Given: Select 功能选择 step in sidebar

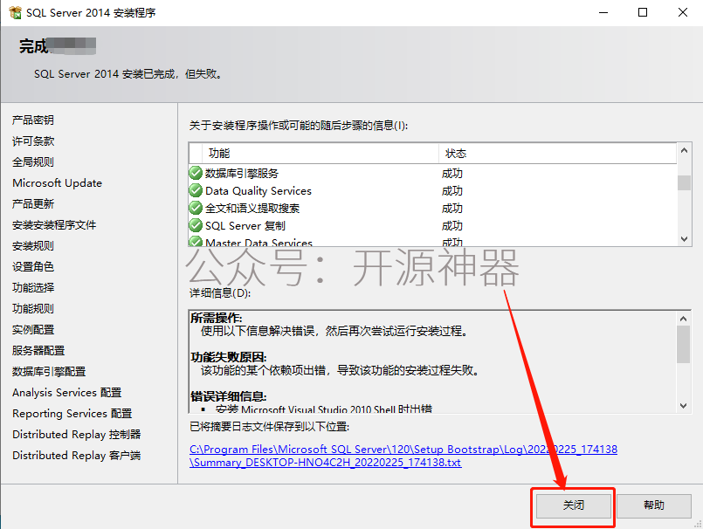Looking at the screenshot, I should click(x=33, y=288).
